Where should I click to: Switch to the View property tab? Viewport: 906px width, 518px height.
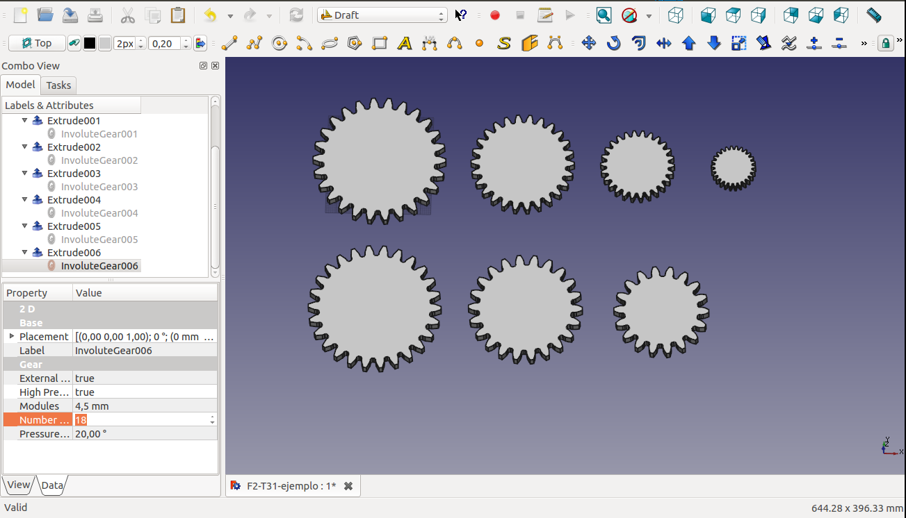[x=19, y=485]
